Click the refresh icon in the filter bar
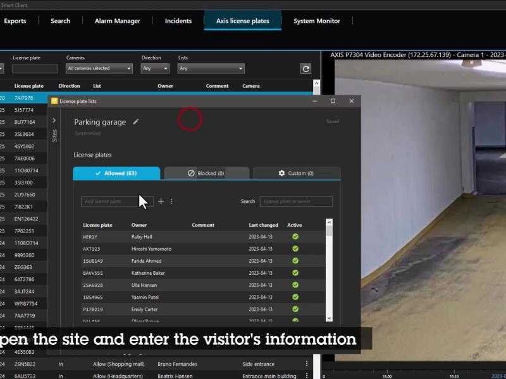The height and width of the screenshot is (379, 506). point(307,69)
